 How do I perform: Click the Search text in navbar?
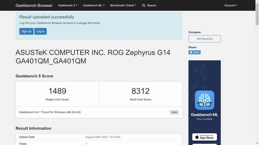(152, 5)
